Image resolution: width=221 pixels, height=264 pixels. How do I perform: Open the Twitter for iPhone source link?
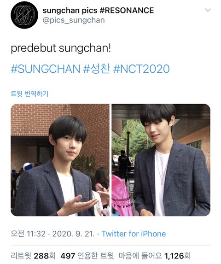point(134,234)
